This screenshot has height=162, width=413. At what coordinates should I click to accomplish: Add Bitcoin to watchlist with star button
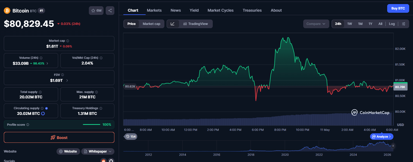point(96,11)
